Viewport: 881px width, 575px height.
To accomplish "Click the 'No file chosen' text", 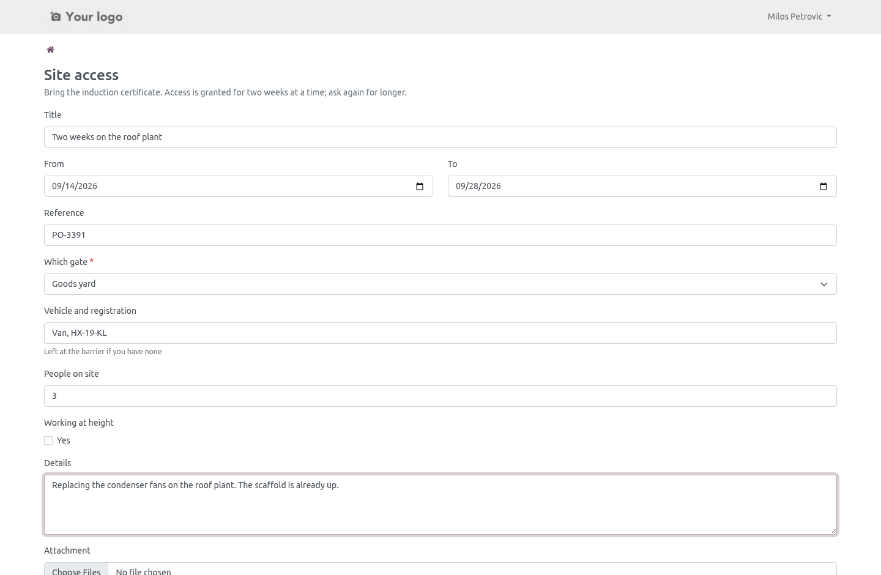I will [x=143, y=571].
